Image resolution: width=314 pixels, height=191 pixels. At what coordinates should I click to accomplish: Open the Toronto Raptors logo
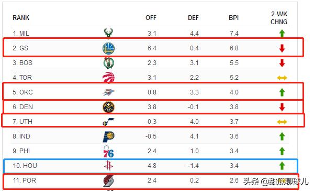tap(108, 78)
